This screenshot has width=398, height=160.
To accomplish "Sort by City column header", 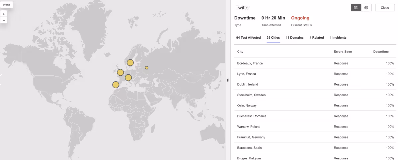I will (x=240, y=52).
